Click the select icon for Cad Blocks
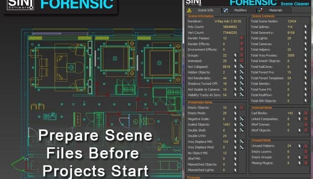This screenshot has width=313, height=179. coord(299,113)
